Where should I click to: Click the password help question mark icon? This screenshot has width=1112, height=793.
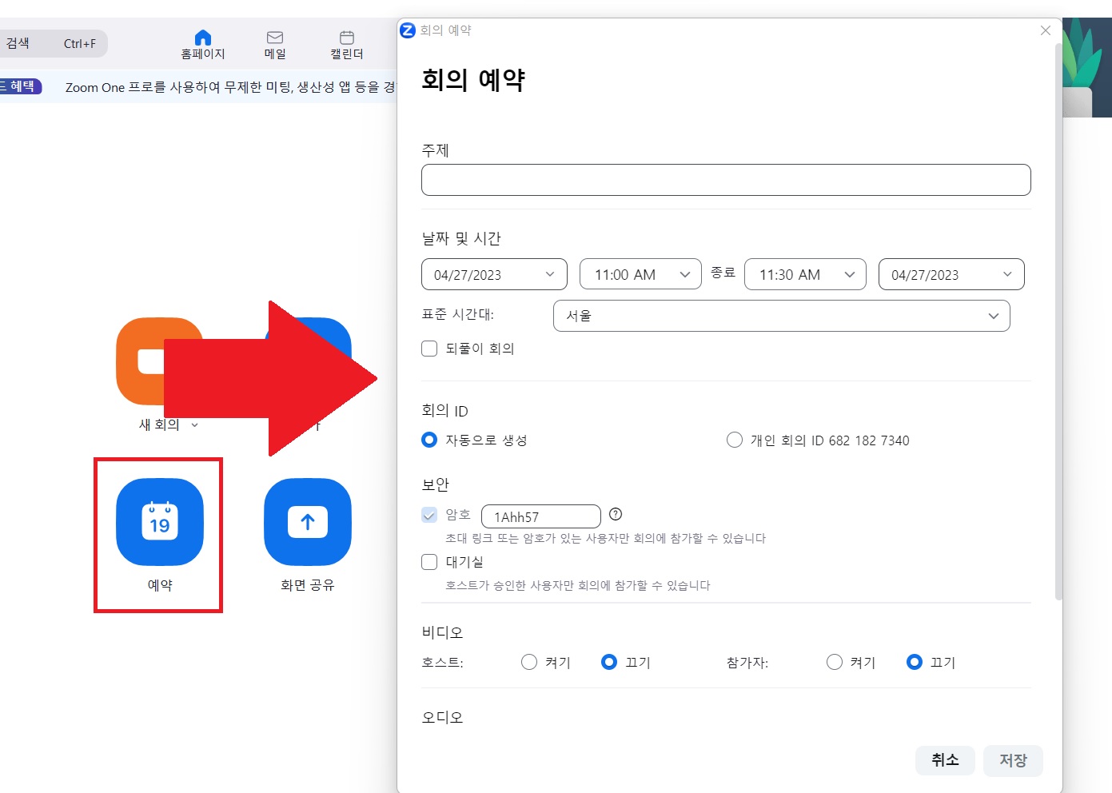pos(615,514)
